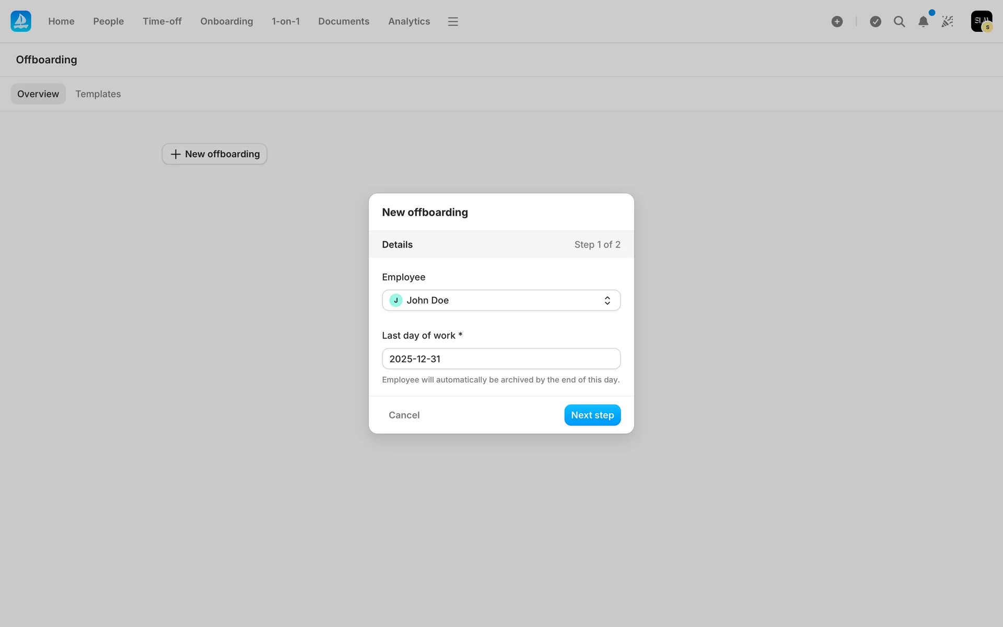Click the confetti celebration icon
The height and width of the screenshot is (627, 1003).
pos(947,21)
